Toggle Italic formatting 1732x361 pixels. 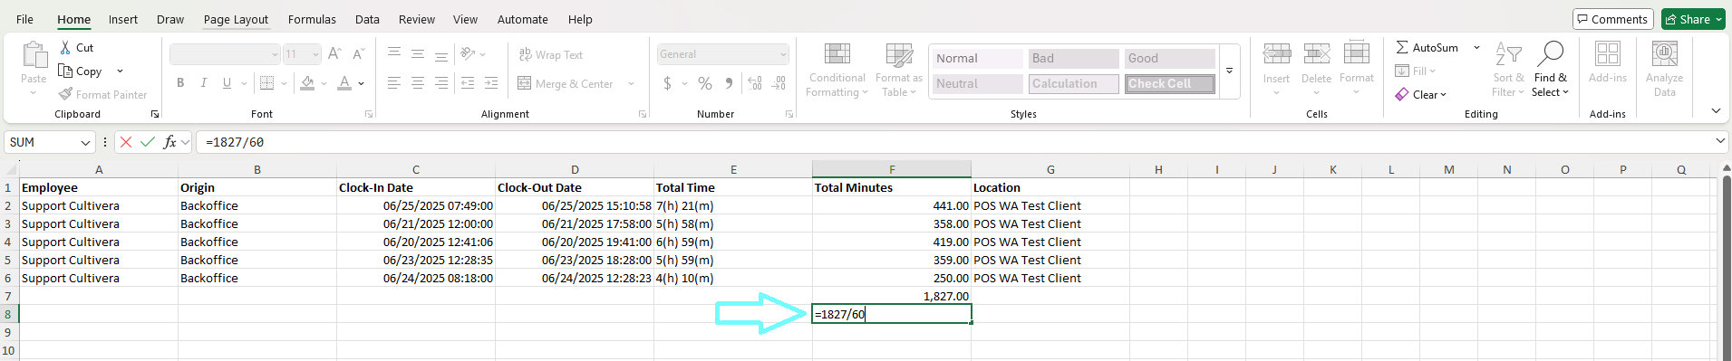204,83
